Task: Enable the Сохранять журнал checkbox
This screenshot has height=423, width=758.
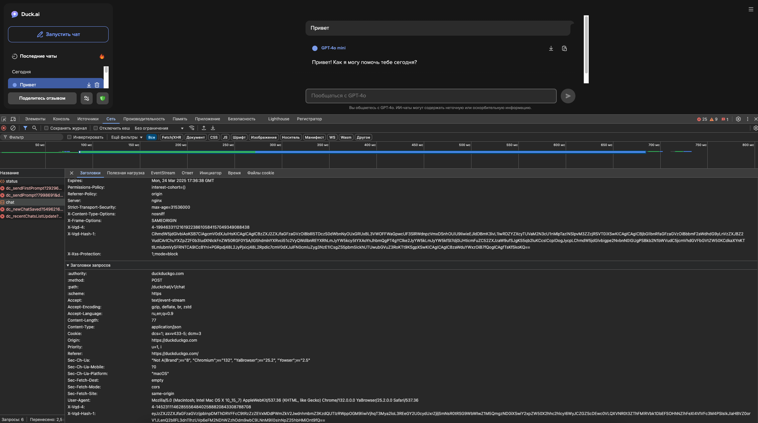Action: tap(46, 128)
